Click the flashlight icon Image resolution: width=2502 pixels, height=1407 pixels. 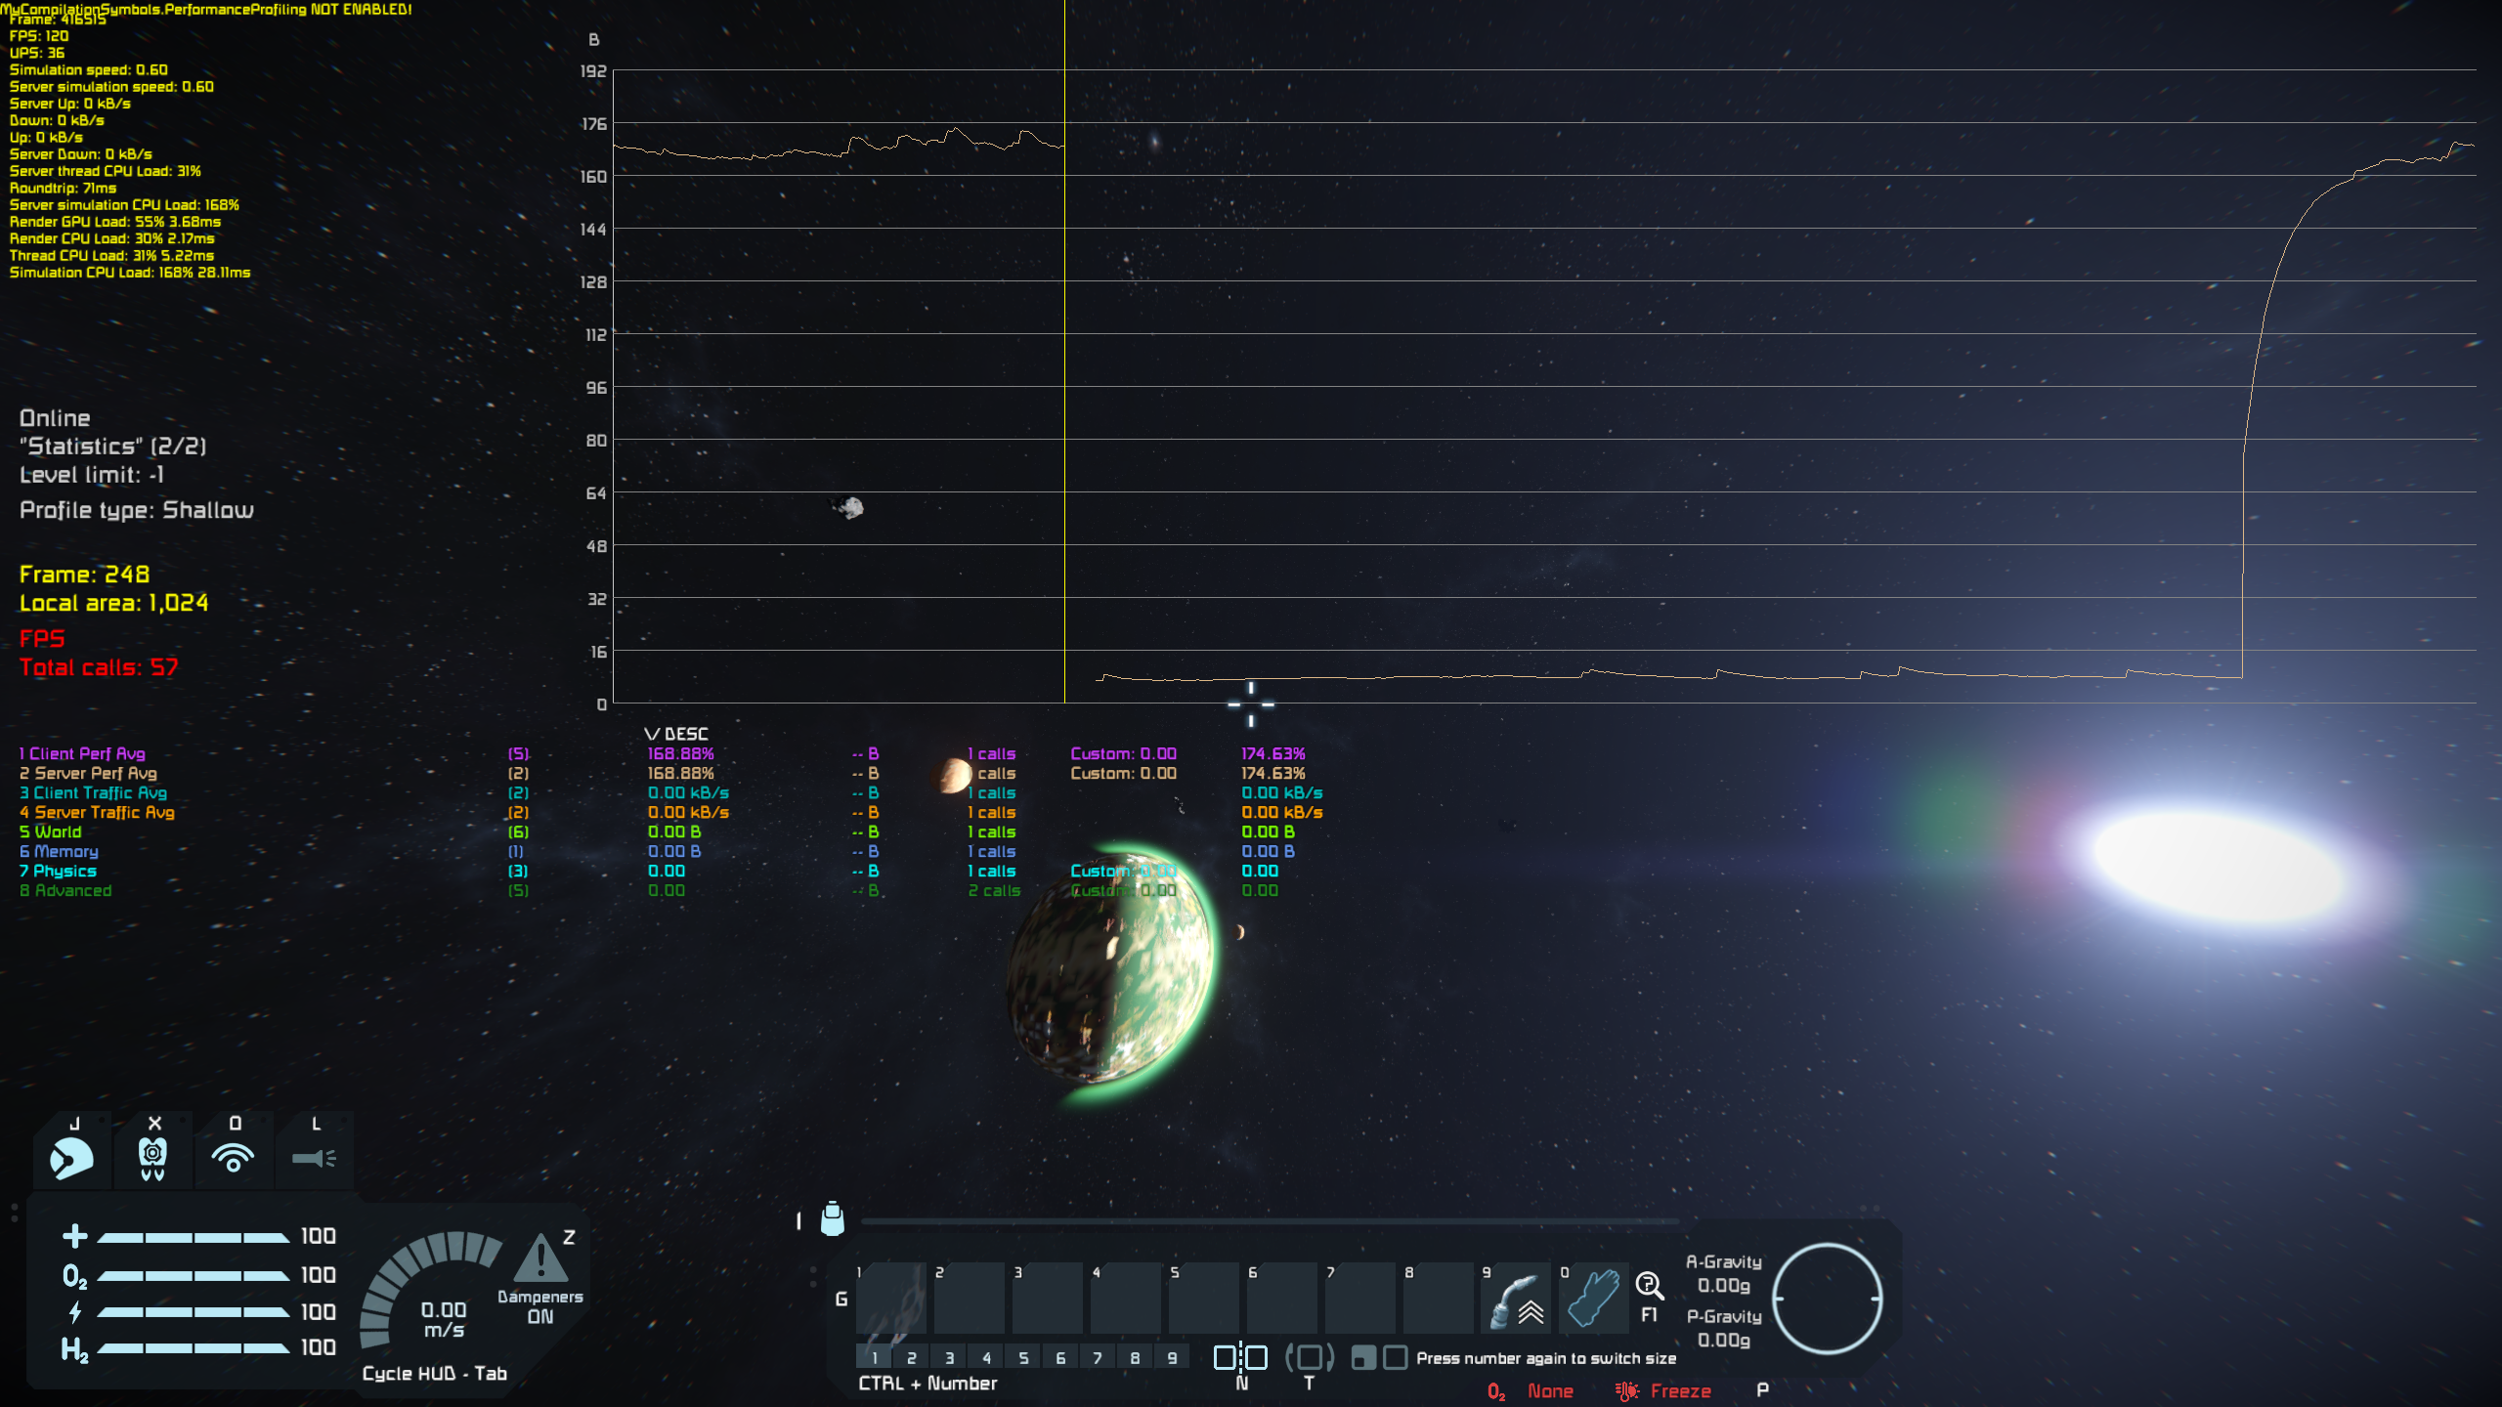click(314, 1159)
